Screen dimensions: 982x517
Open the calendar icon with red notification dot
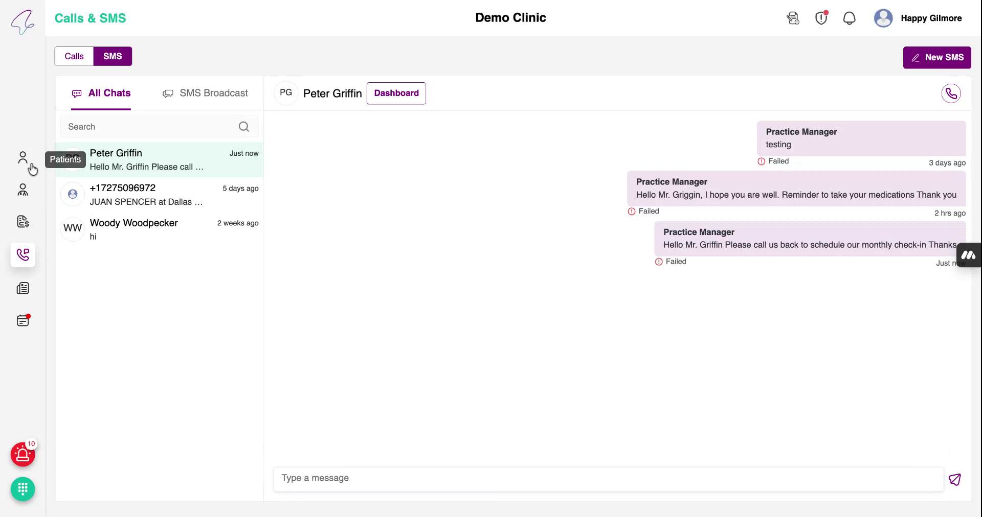(23, 320)
